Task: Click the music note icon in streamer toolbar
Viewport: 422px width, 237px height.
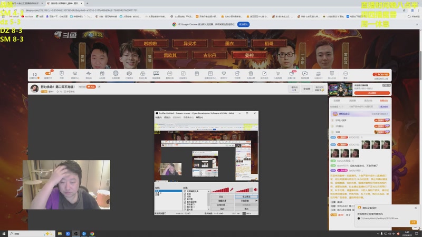Action: [x=183, y=73]
